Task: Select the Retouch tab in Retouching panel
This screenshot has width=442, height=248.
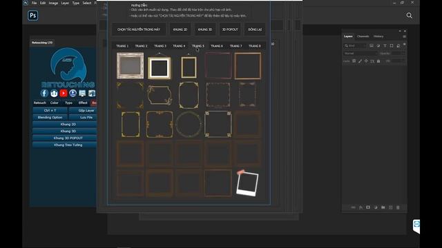Action: [40, 103]
